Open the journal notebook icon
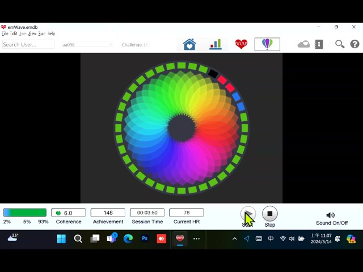Viewport: 363px width, 272px height. (x=319, y=44)
